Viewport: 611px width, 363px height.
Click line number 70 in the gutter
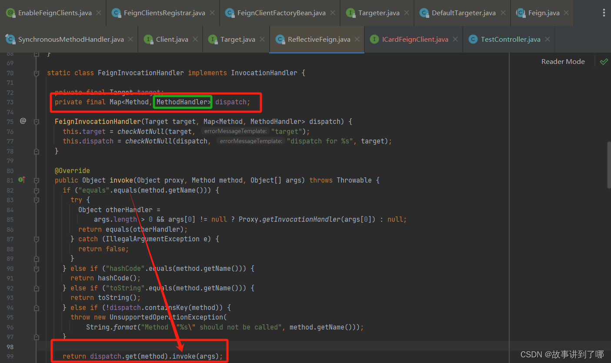pos(10,73)
